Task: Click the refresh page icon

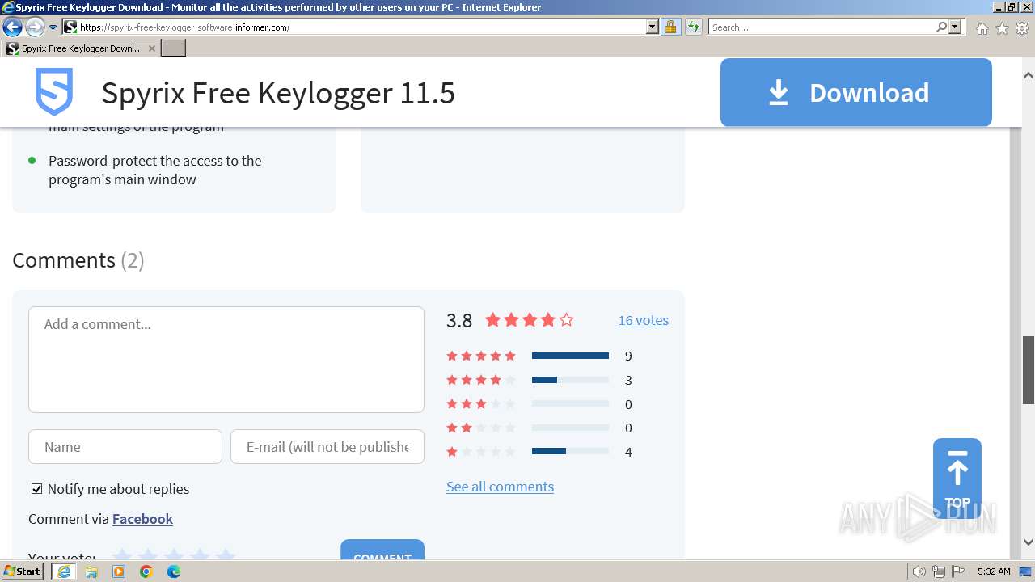Action: [694, 27]
